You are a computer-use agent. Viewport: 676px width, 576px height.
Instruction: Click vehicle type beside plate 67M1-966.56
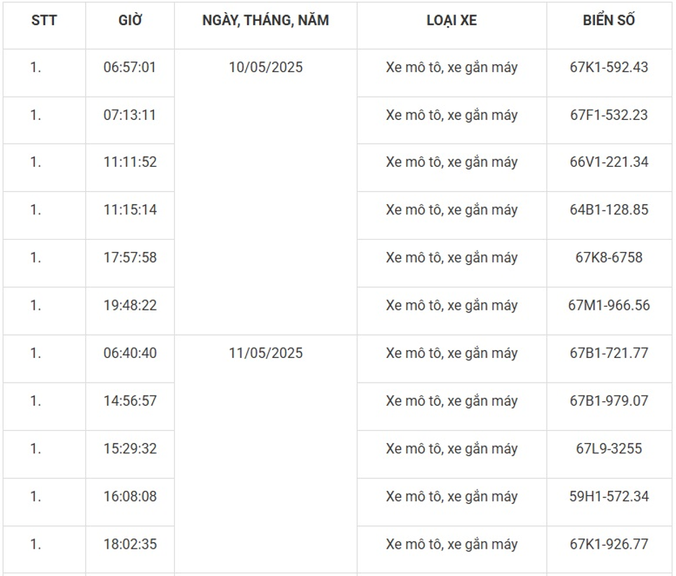click(451, 305)
